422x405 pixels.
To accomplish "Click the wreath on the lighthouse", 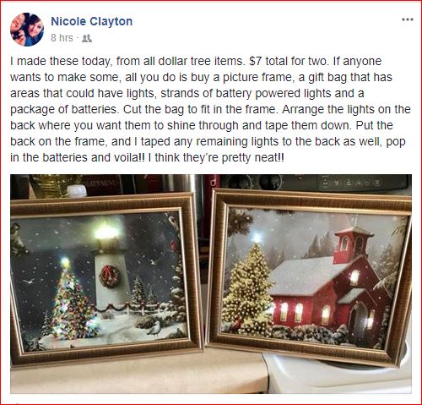I will 110,276.
